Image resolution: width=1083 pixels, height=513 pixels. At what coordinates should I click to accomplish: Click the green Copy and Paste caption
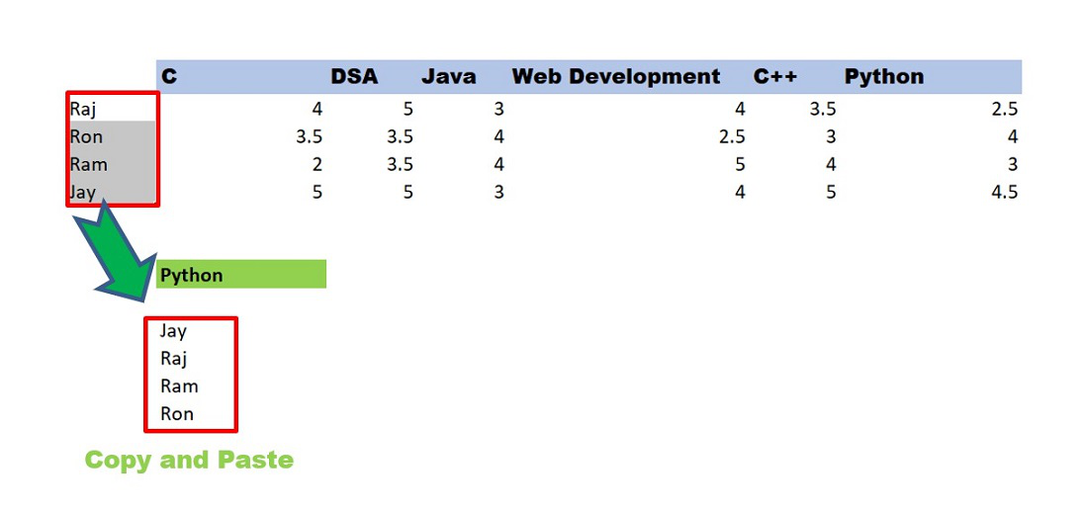(189, 460)
